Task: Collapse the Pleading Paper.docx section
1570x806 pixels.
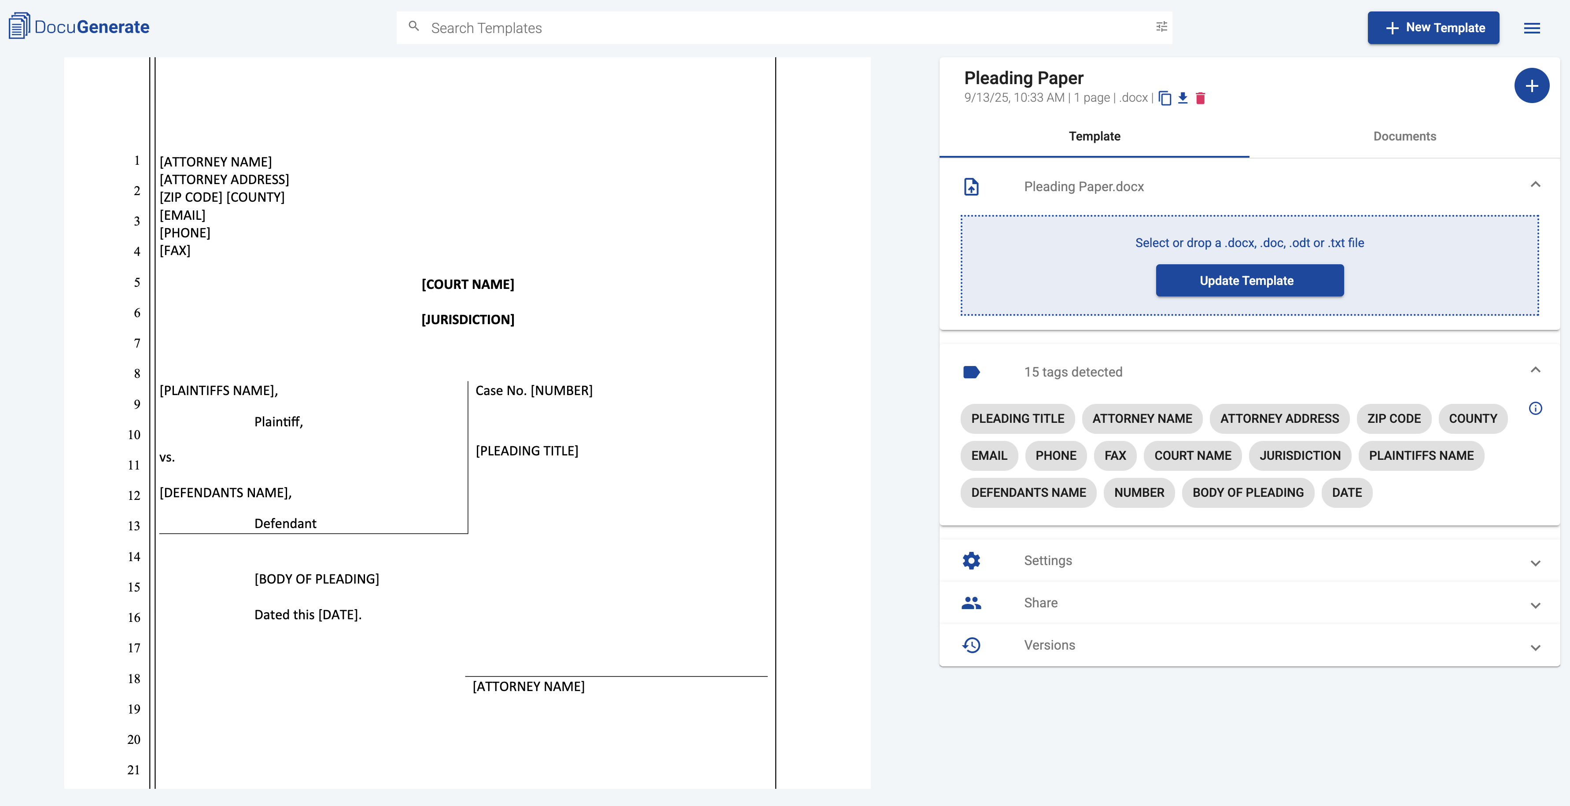Action: [x=1535, y=185]
